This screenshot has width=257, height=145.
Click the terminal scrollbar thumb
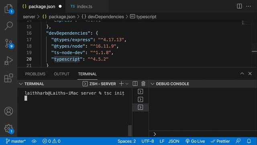[130, 130]
